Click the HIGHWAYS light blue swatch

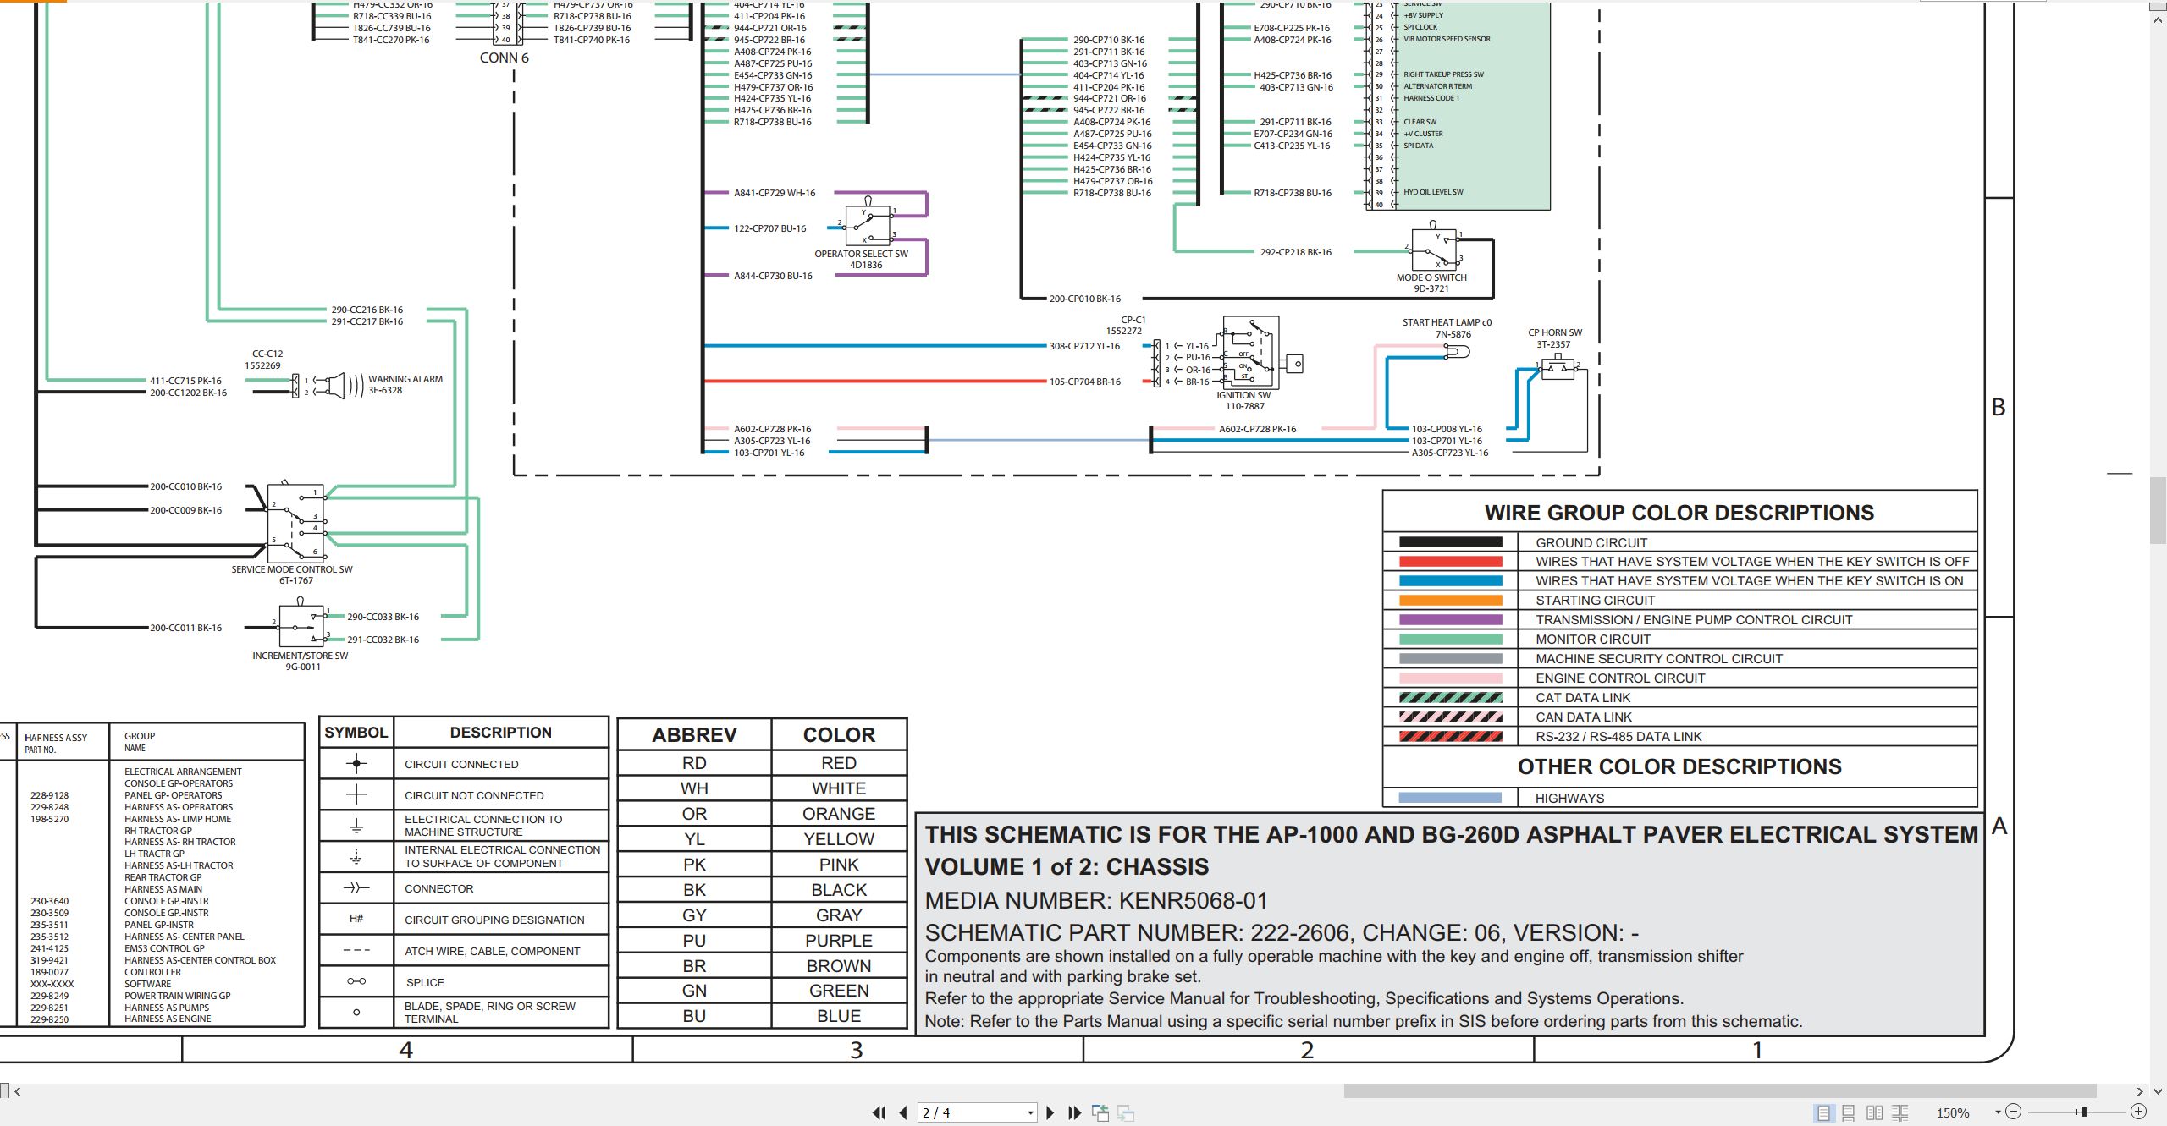pyautogui.click(x=1451, y=798)
